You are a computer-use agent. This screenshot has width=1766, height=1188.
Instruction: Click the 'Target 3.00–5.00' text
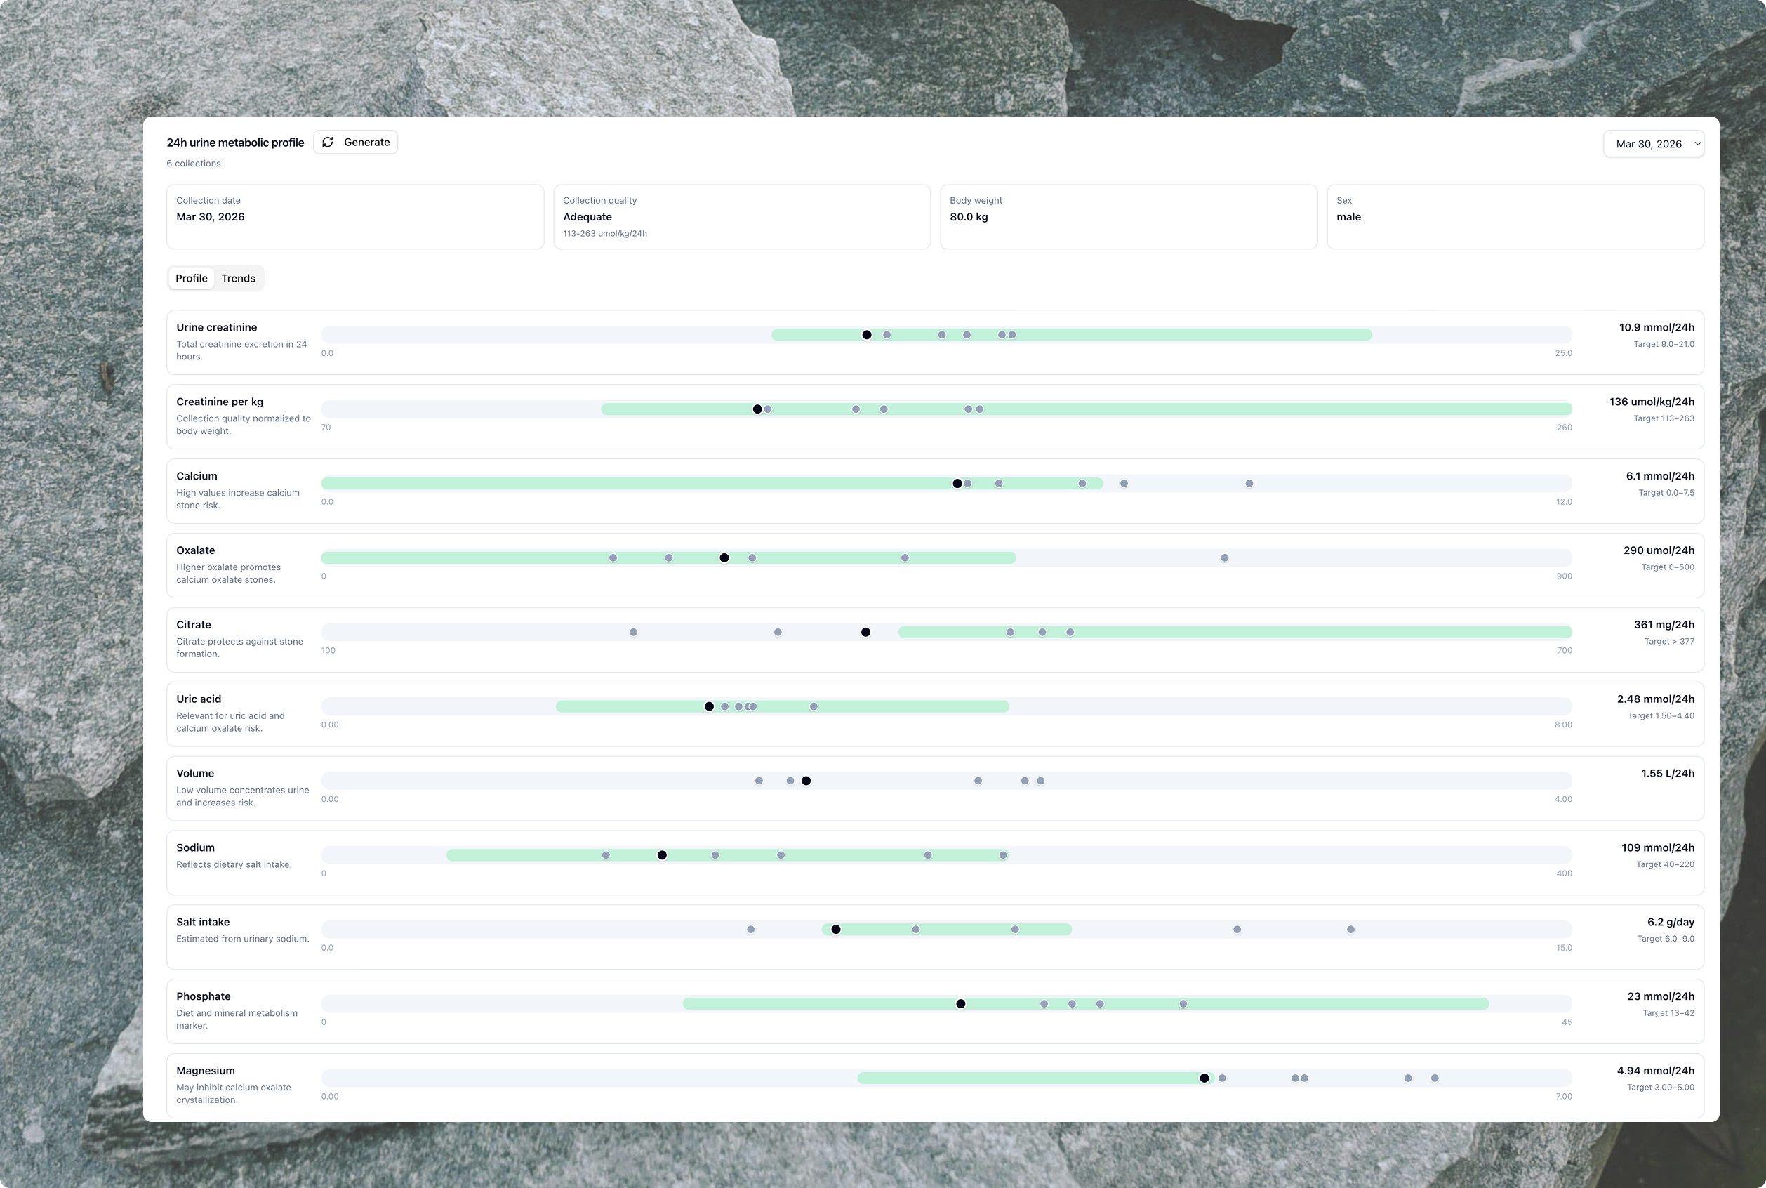pos(1661,1087)
